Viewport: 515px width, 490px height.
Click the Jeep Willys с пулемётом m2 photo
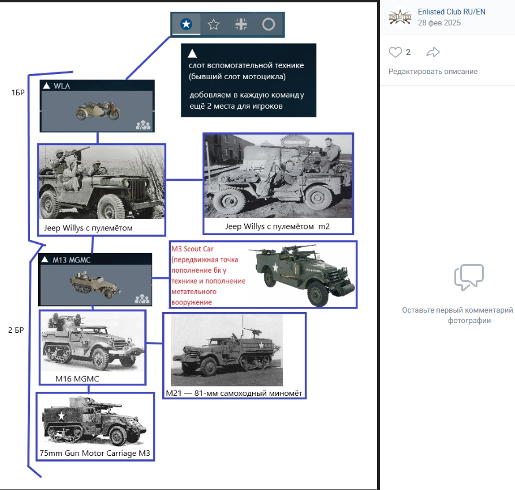pos(278,176)
